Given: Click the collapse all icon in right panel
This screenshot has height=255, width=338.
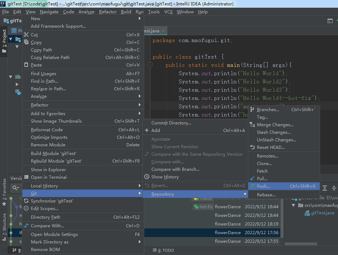Looking at the screenshot, I should pos(334,188).
